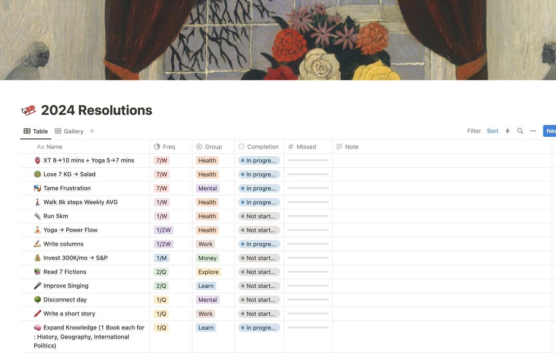Click the shoe emoji on Run 5km row
The height and width of the screenshot is (353, 556).
pos(38,216)
